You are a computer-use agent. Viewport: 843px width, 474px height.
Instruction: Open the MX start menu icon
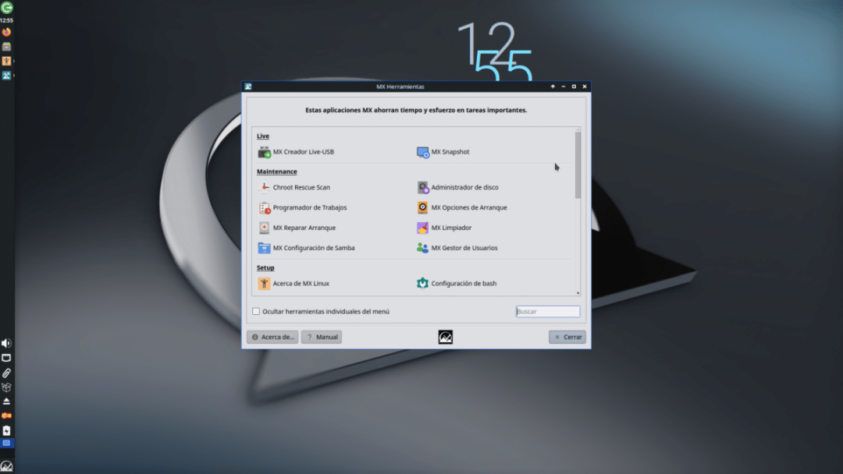pyautogui.click(x=6, y=466)
